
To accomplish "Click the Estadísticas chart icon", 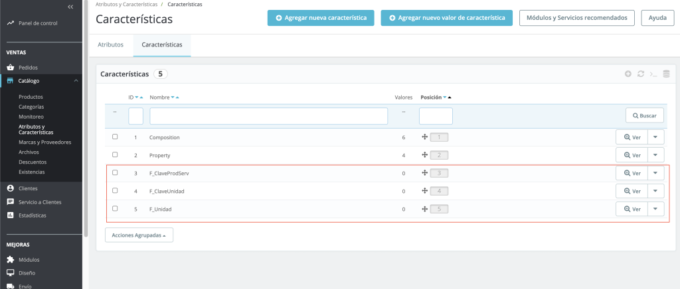I will (x=11, y=215).
